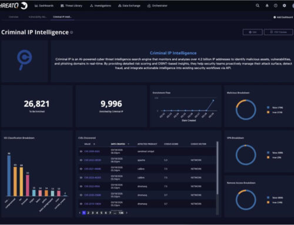Open the notifications bell icon

click(267, 5)
